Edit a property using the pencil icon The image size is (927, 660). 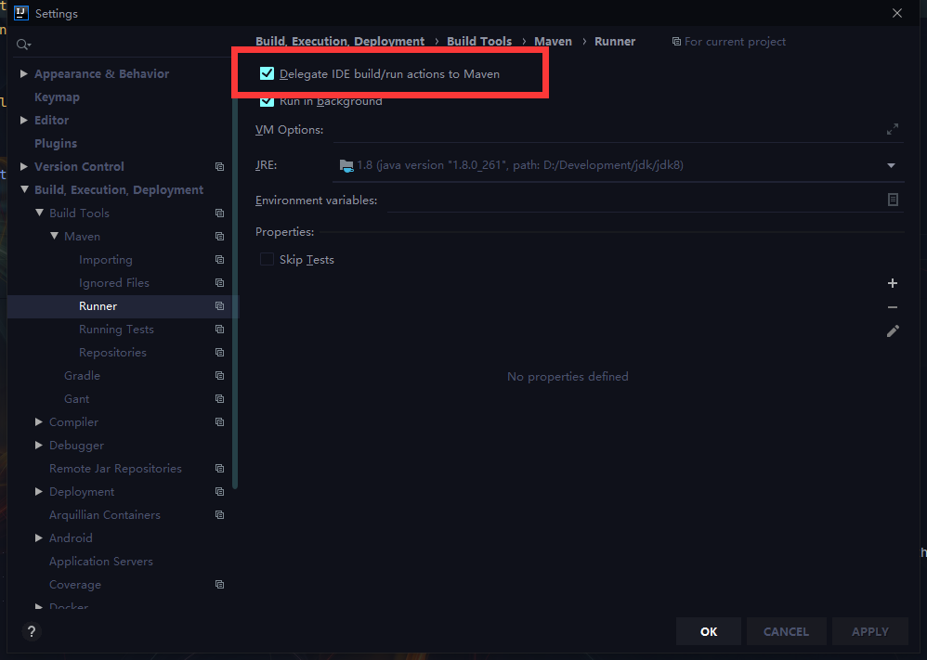pyautogui.click(x=892, y=330)
